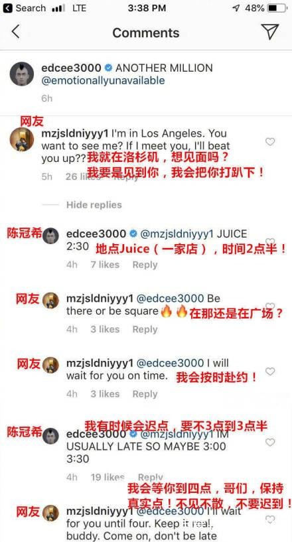Open mzjsldniyyy1 avatar on first comment
The image size is (292, 542).
pos(22,139)
